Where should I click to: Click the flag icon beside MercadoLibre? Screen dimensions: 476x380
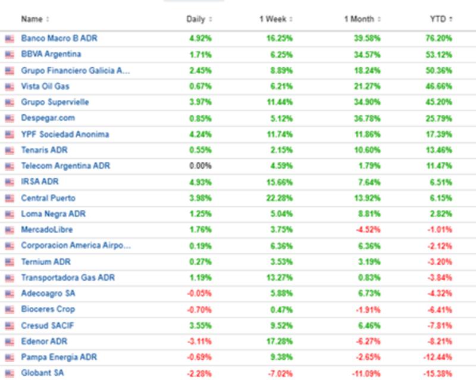pos(9,230)
